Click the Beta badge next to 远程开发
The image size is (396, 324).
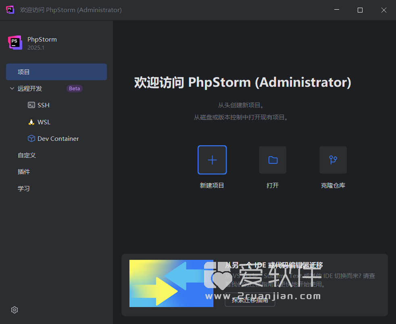75,88
